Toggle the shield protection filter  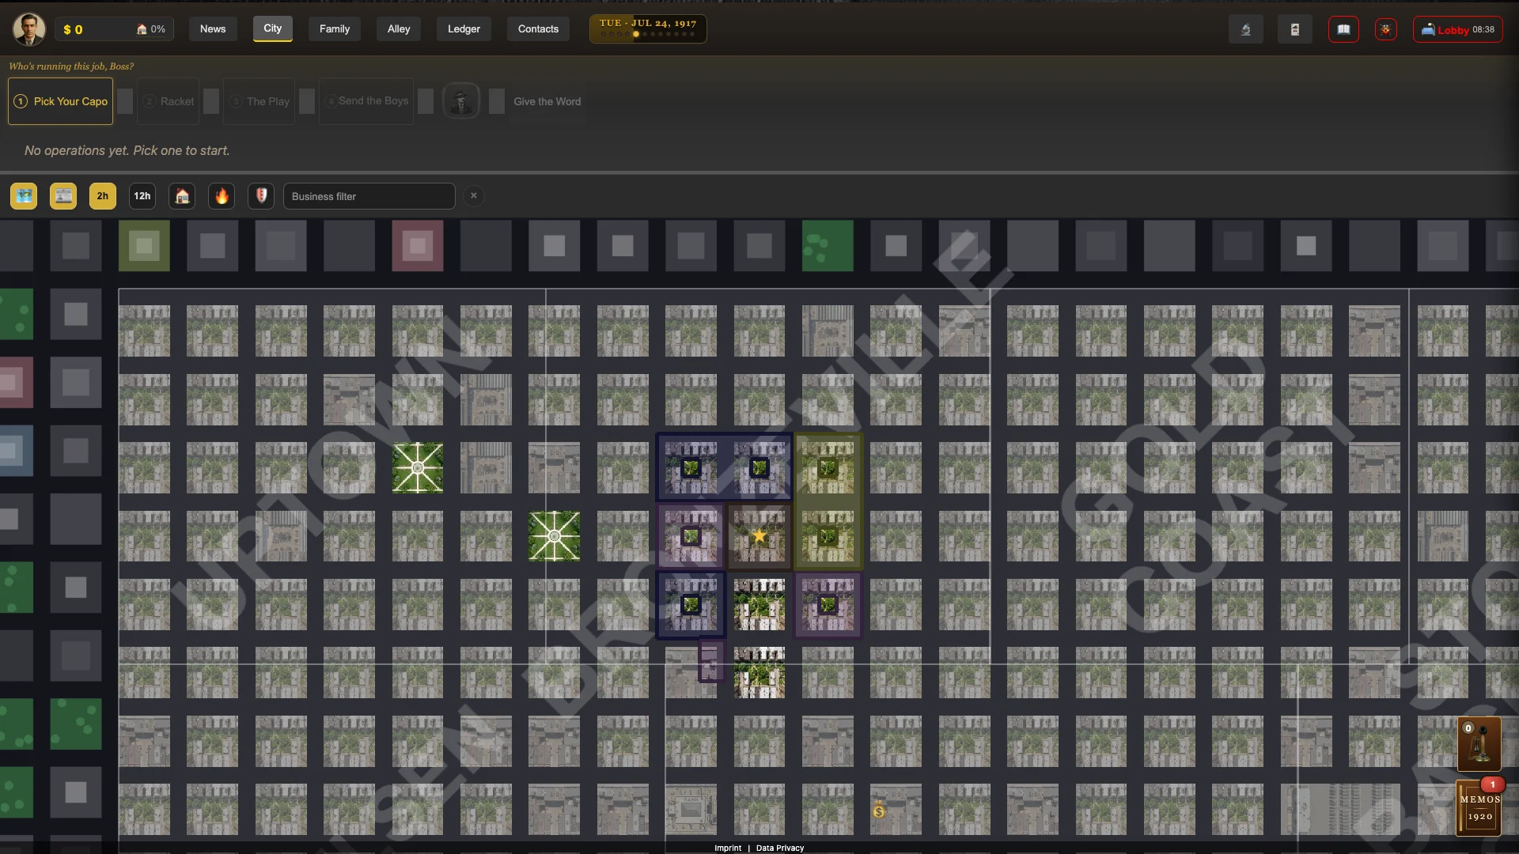click(261, 196)
